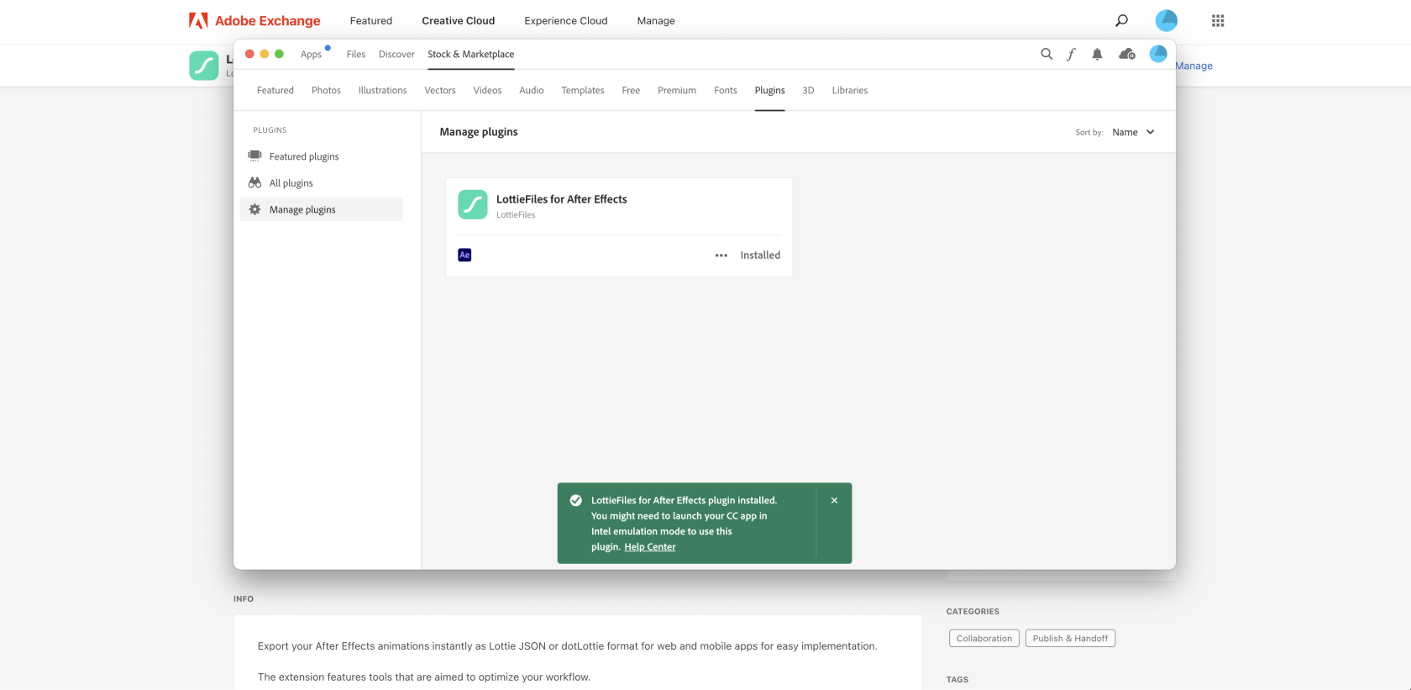Click the Adobe Exchange logo

tap(254, 20)
